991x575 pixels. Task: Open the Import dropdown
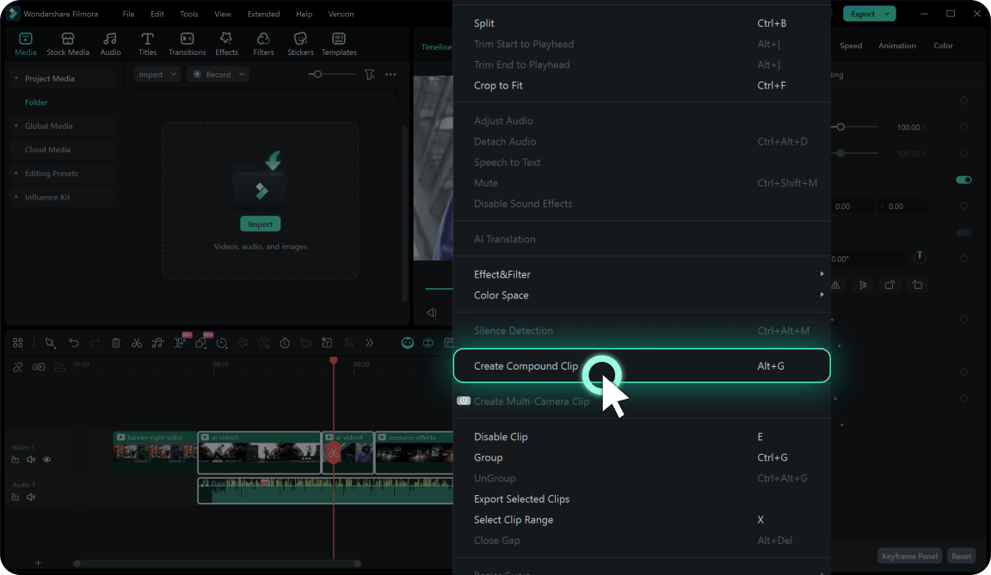click(157, 75)
